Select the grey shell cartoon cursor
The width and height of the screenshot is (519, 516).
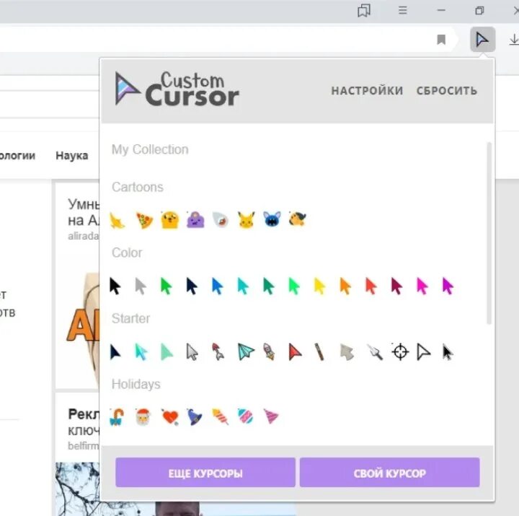point(221,219)
